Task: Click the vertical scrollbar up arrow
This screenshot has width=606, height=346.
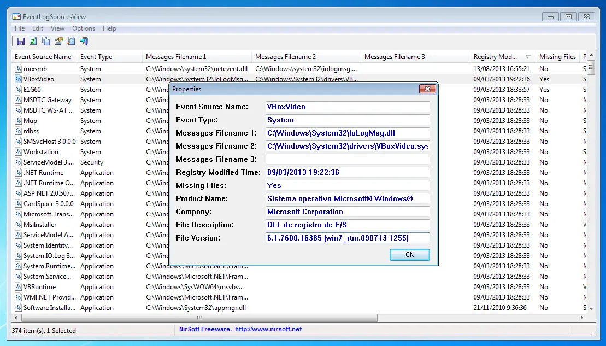Action: tap(591, 56)
